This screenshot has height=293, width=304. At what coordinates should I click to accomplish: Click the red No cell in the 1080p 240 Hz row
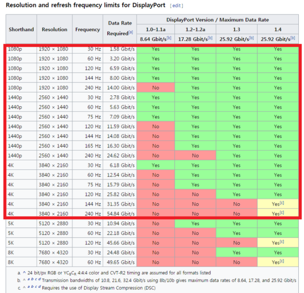[156, 88]
